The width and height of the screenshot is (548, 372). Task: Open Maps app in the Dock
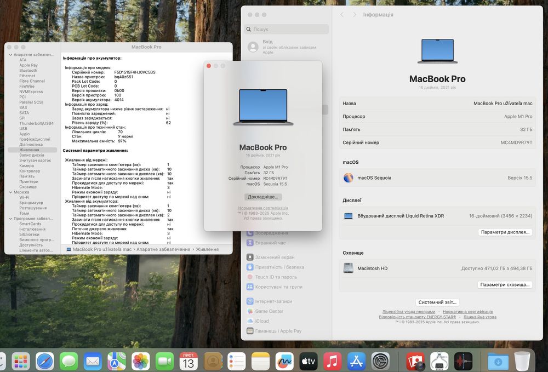117,361
